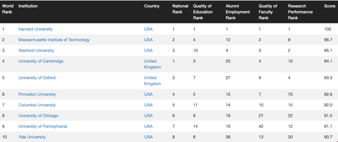Click United Kingdom link in Cambridge row
The image size is (338, 142).
point(153,64)
